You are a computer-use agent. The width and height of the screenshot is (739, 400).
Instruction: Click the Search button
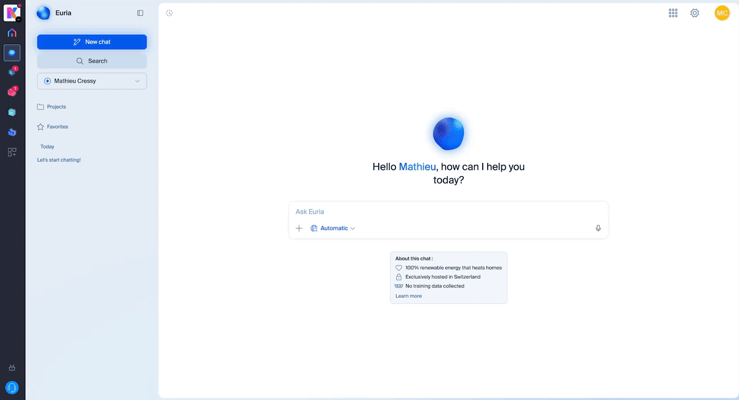(x=92, y=61)
